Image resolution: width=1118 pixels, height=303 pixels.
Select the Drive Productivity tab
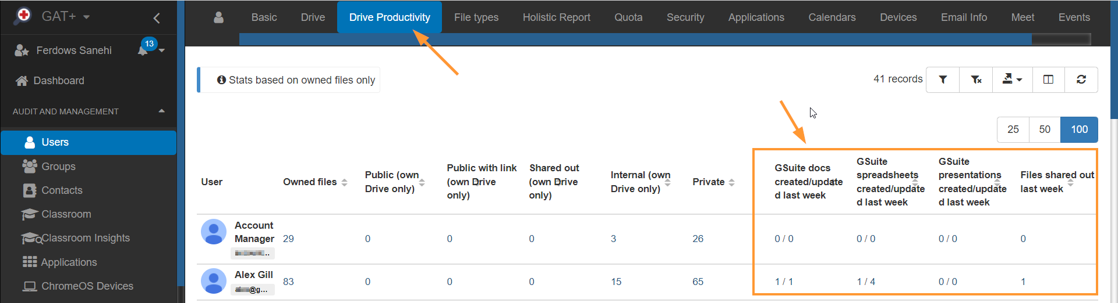390,17
